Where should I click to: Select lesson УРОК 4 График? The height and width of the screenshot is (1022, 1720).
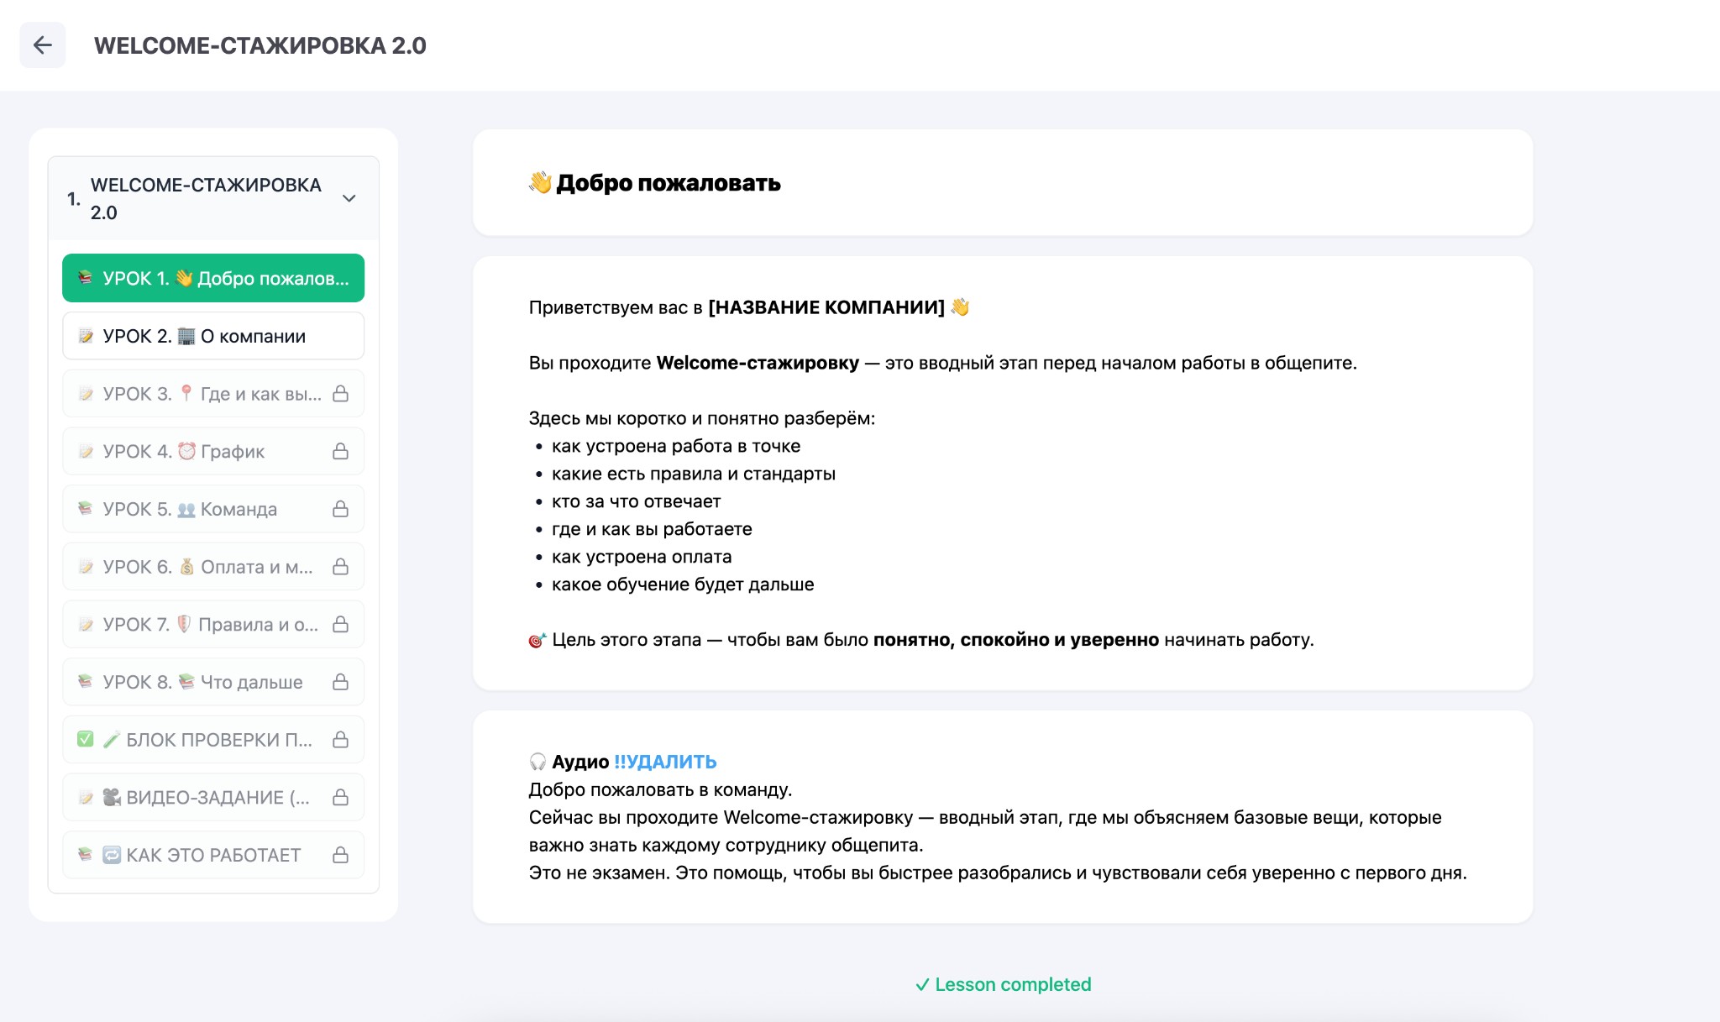click(x=213, y=452)
